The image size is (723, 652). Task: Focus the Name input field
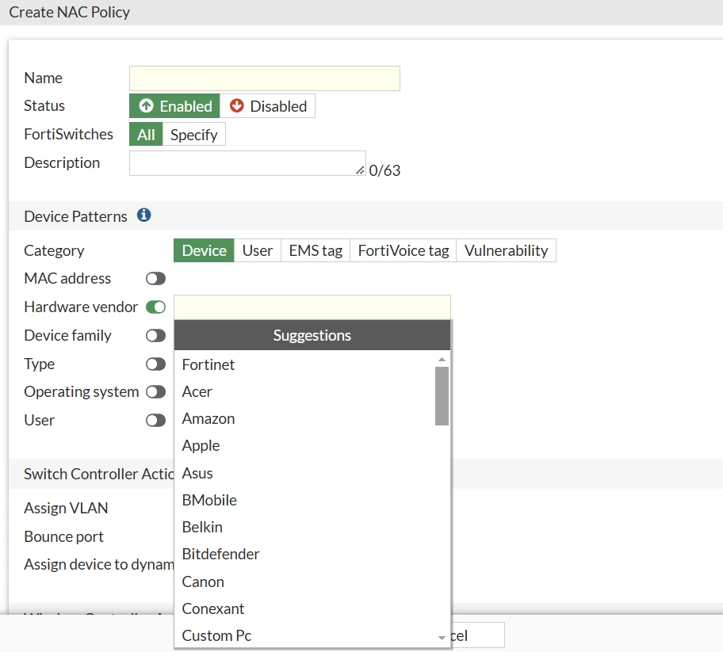tap(265, 78)
